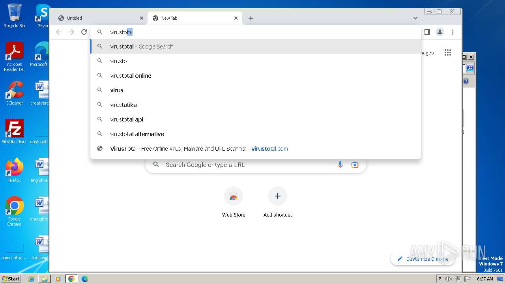The height and width of the screenshot is (284, 505).
Task: Start voice search with microphone icon
Action: point(340,165)
